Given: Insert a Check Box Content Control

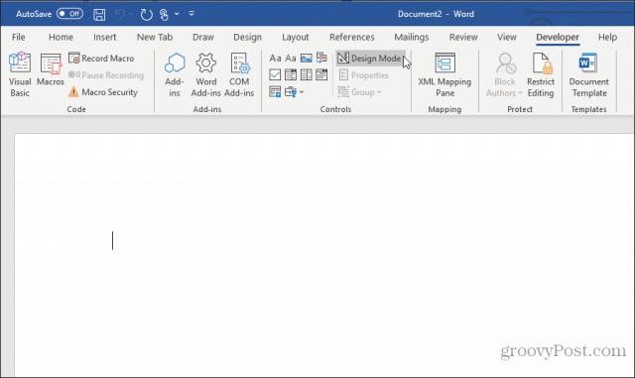Looking at the screenshot, I should (275, 75).
